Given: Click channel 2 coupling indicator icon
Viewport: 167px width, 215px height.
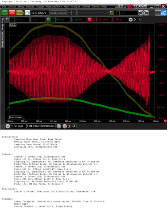Looking at the screenshot, I should tap(53, 20).
